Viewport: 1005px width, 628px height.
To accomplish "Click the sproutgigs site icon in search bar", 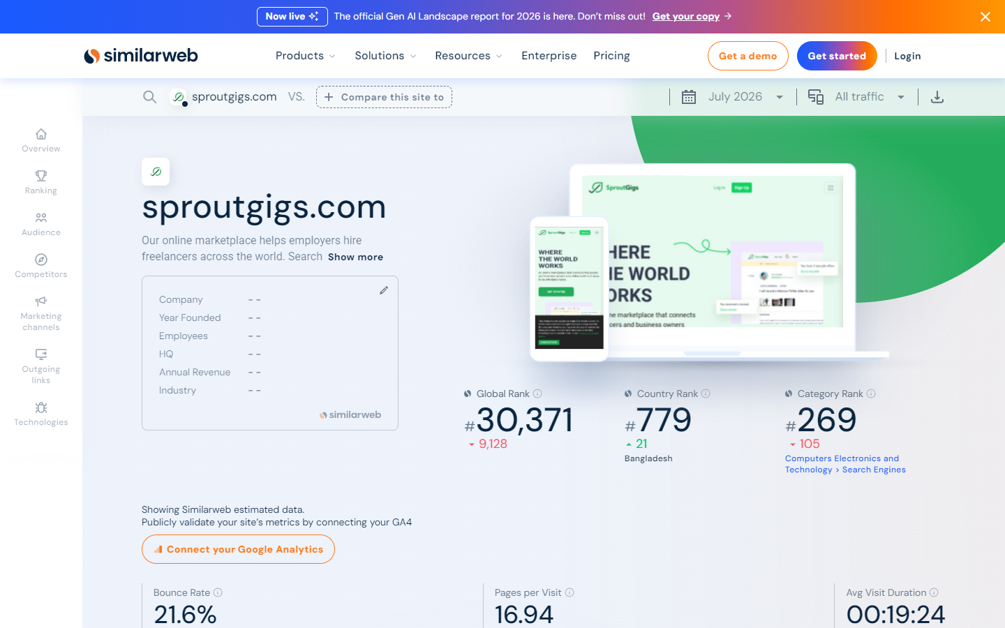I will coord(179,97).
